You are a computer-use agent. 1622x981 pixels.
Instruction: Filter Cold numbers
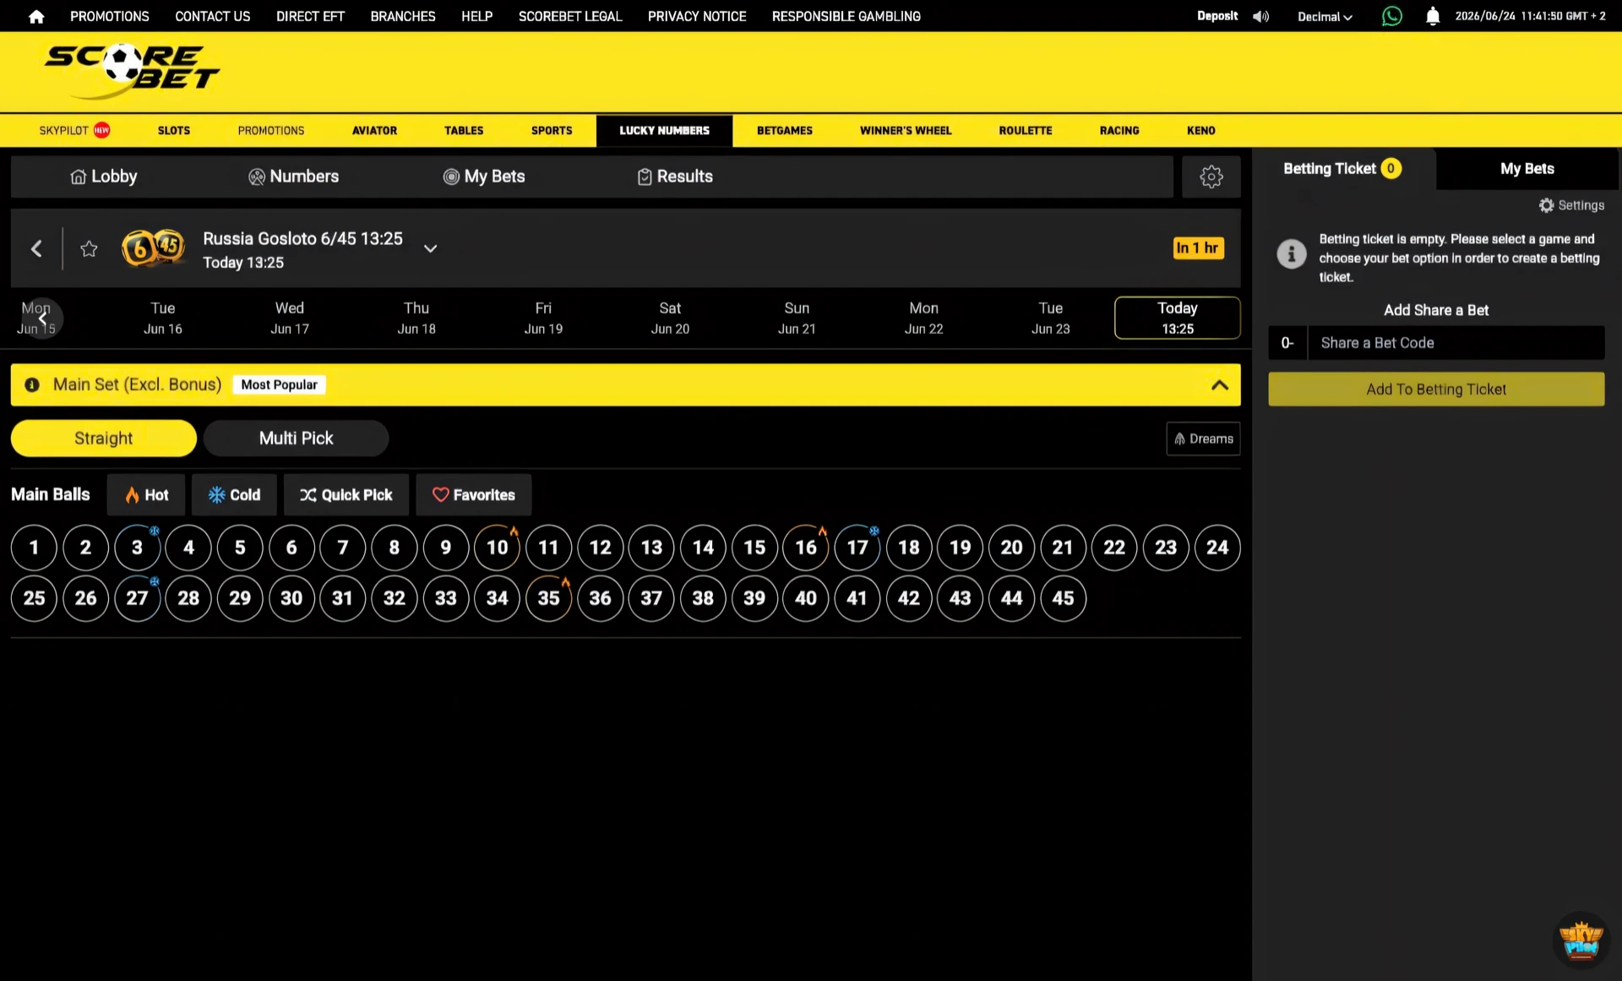point(234,495)
